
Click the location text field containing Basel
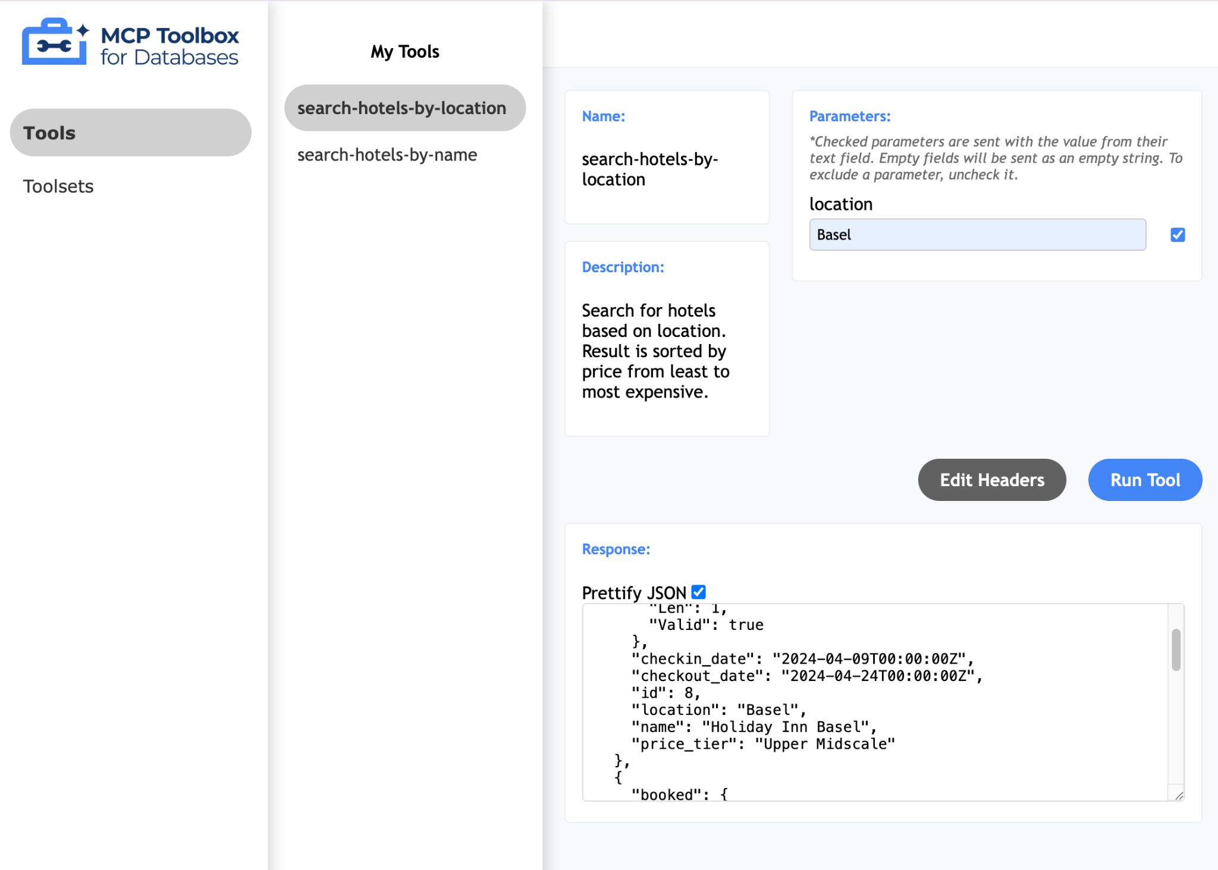pos(977,235)
